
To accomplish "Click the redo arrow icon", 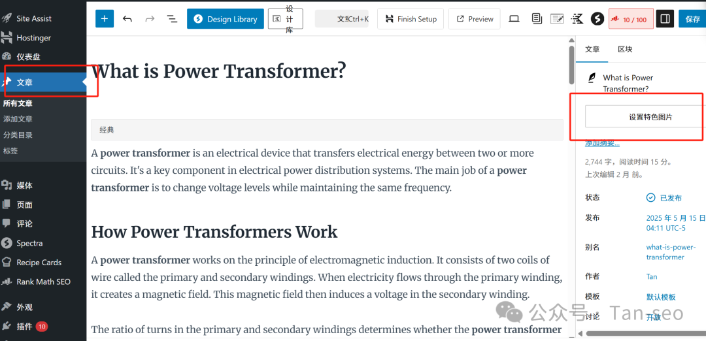I will 150,19.
